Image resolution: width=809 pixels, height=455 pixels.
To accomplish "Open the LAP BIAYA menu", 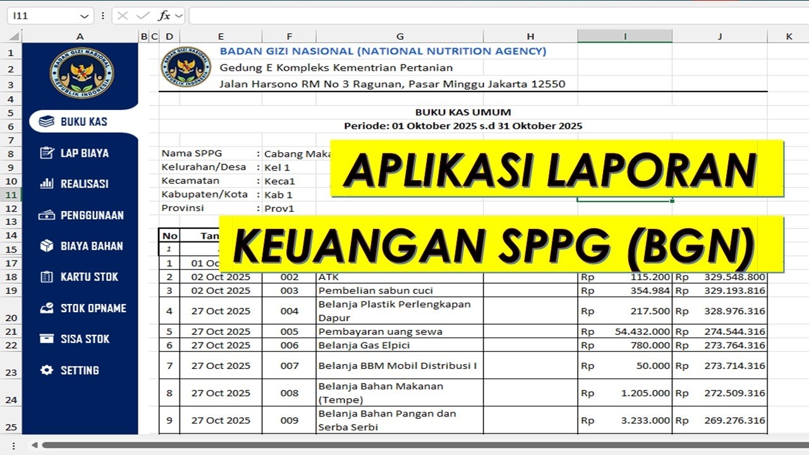I will coord(84,153).
